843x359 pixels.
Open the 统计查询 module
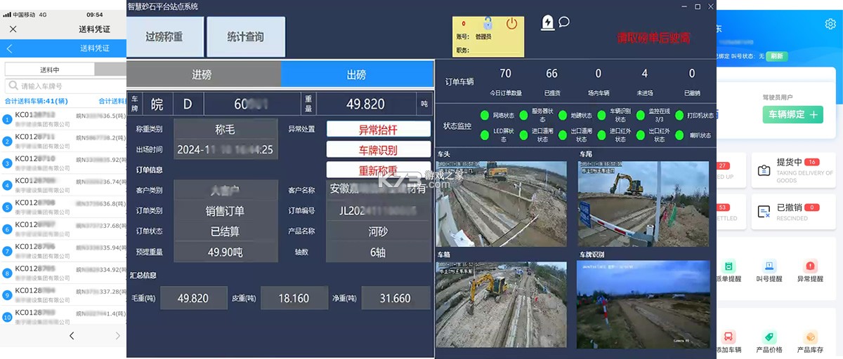[246, 37]
